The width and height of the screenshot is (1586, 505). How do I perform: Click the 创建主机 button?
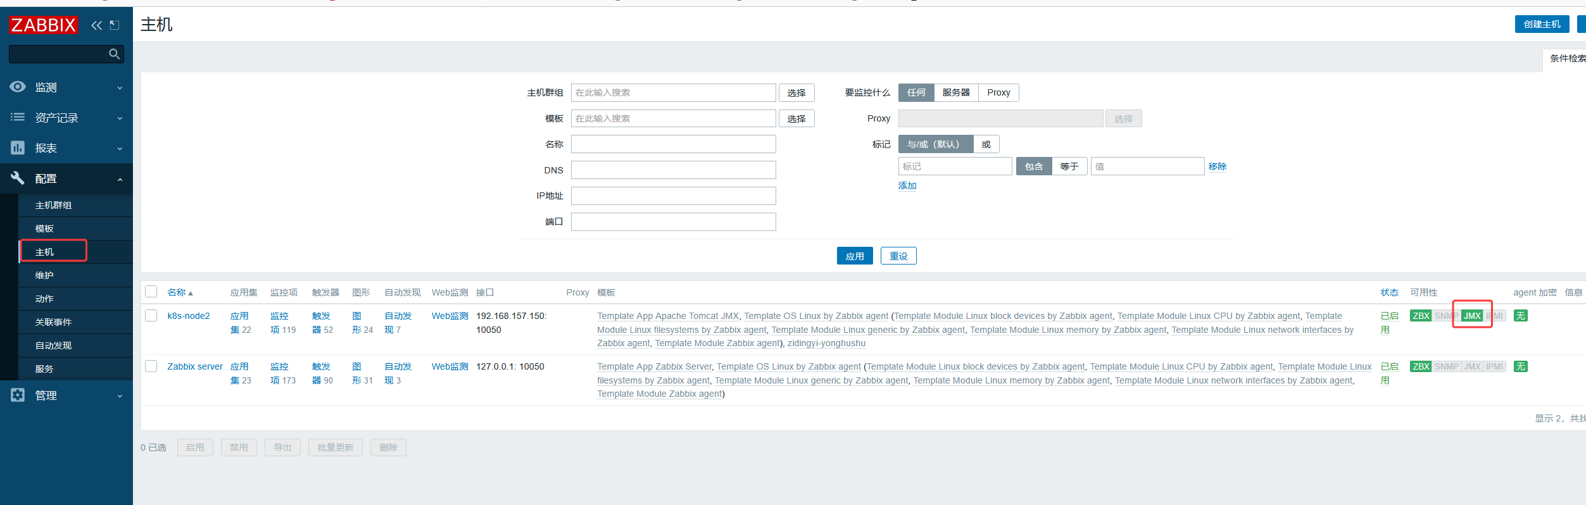[1542, 24]
